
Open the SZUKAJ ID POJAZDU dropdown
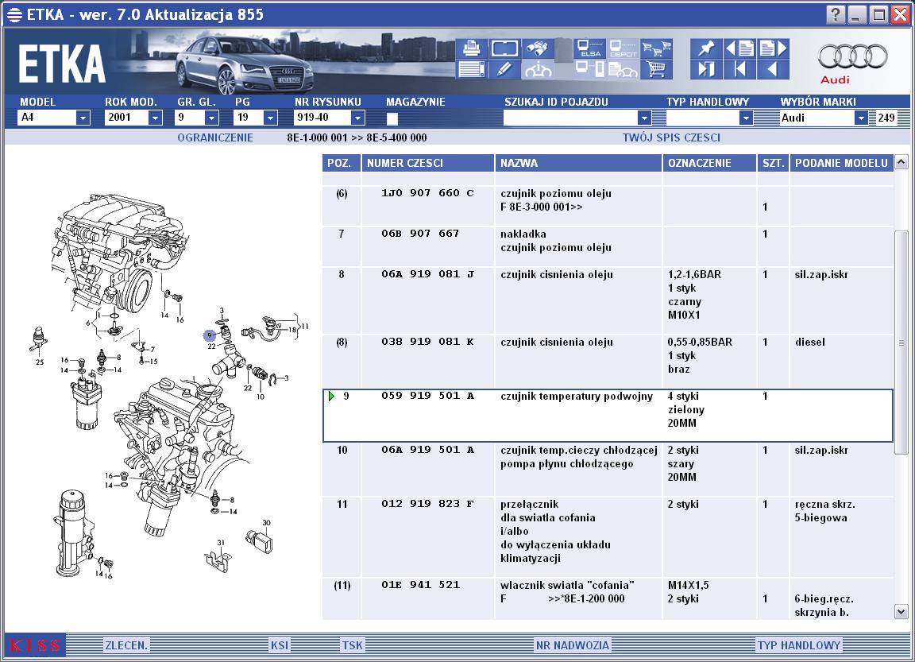tap(643, 118)
